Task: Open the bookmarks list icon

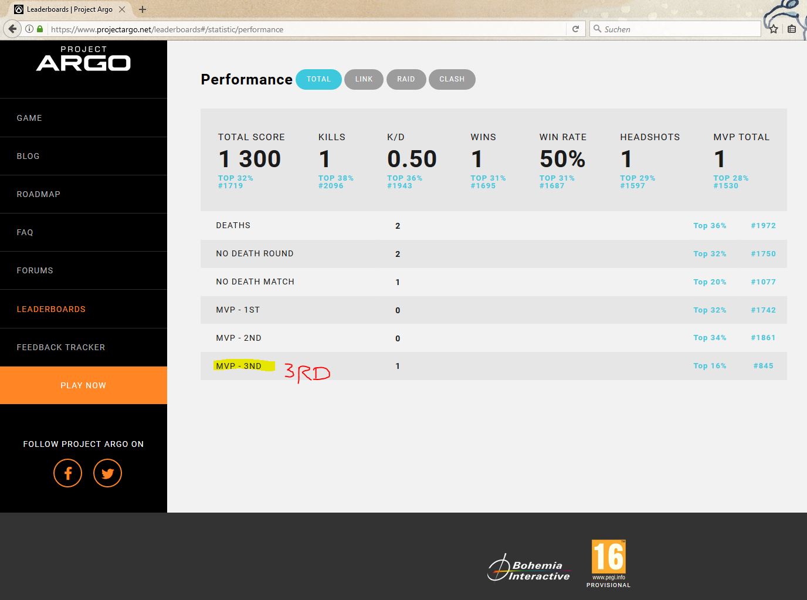Action: (792, 29)
